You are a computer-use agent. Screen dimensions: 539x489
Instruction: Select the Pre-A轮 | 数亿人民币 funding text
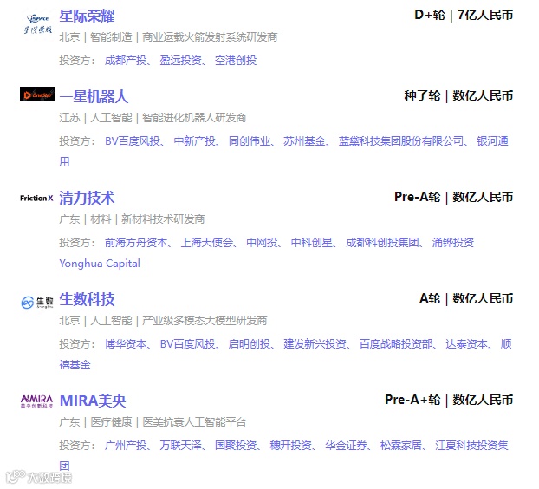coord(454,197)
